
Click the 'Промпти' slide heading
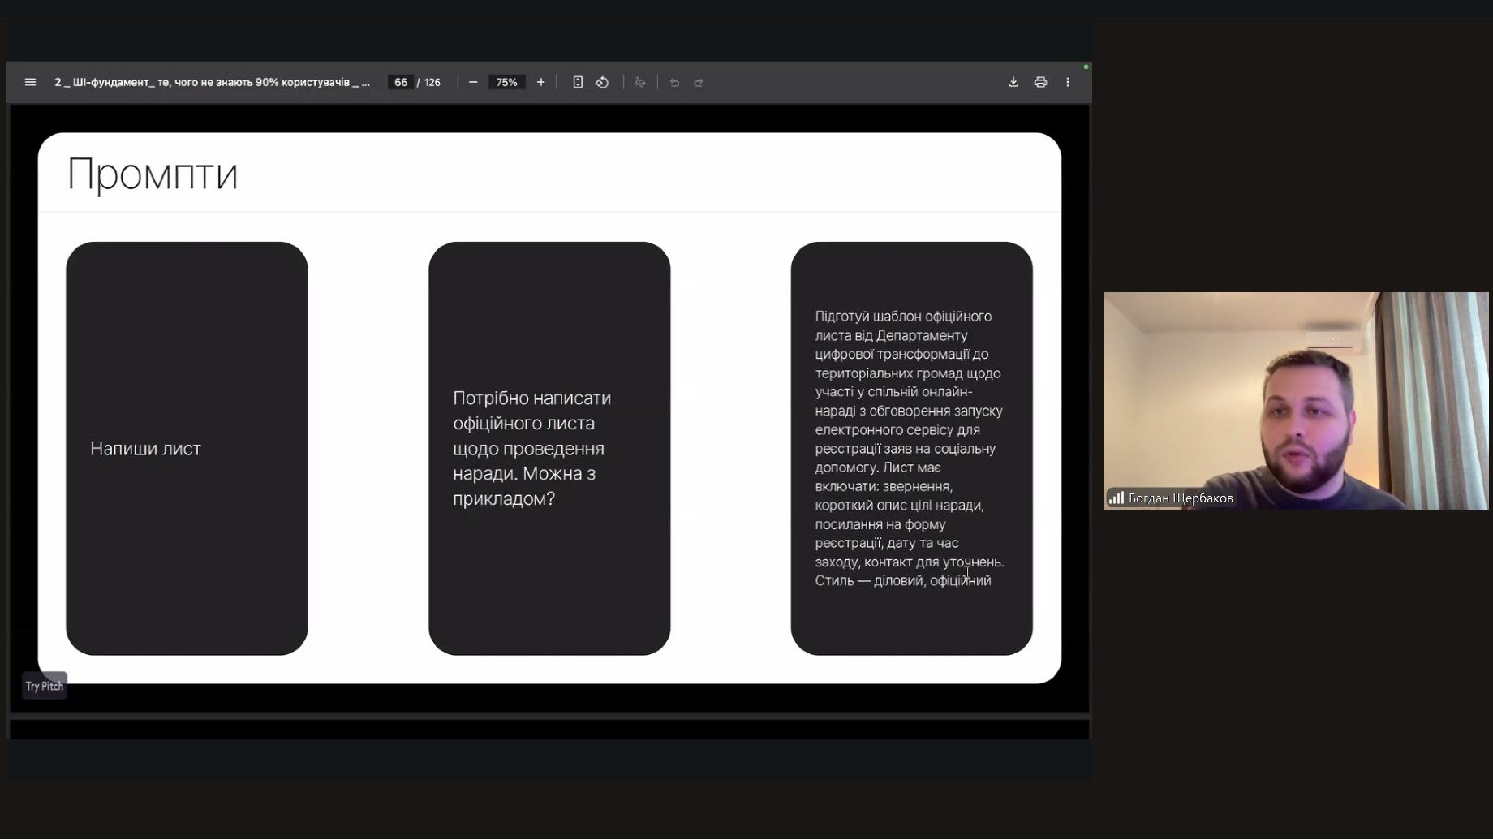[153, 174]
